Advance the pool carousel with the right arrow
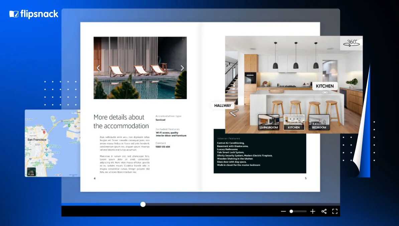 (x=182, y=68)
